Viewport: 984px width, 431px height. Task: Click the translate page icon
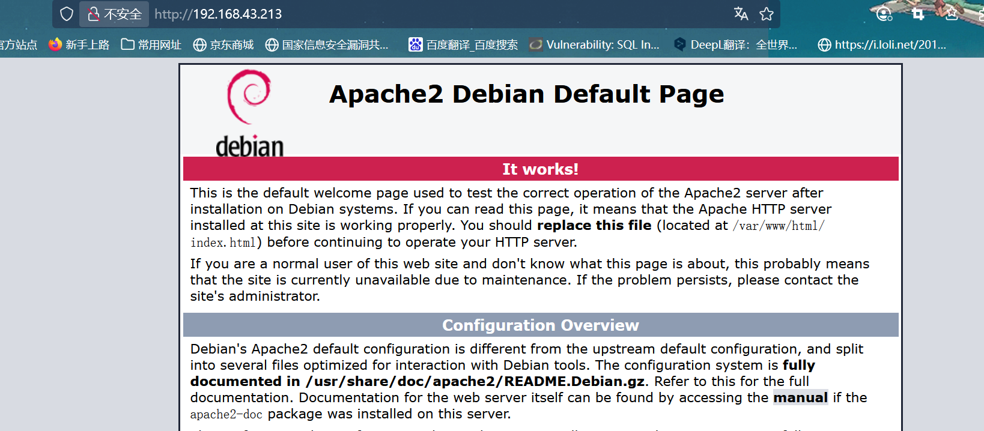(x=741, y=14)
